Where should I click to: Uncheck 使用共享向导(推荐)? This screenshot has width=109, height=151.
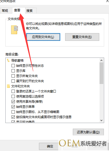coord(13,101)
